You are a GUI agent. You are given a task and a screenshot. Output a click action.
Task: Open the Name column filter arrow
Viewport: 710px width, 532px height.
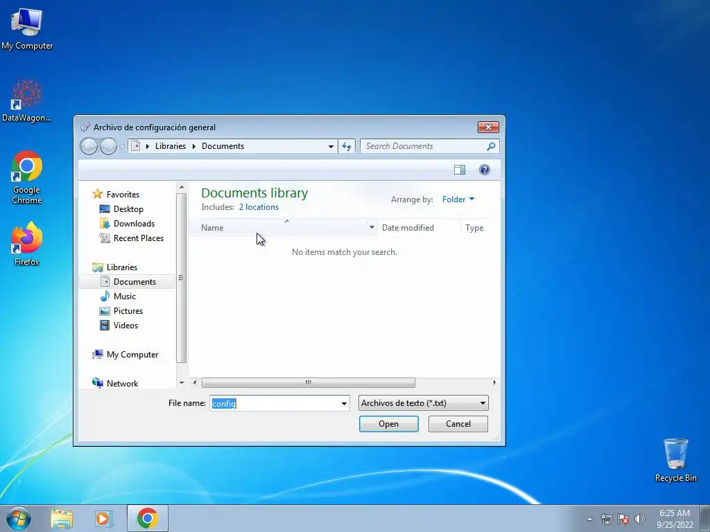(x=372, y=227)
